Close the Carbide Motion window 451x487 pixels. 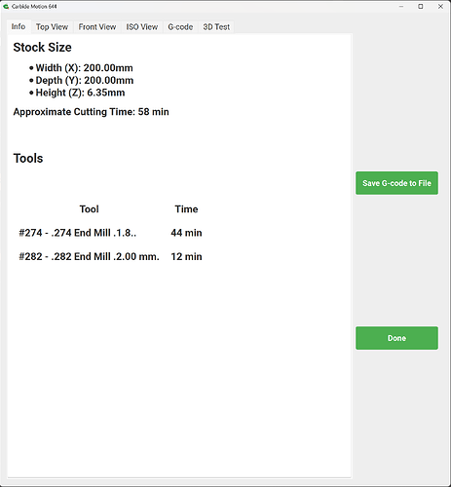click(x=440, y=6)
